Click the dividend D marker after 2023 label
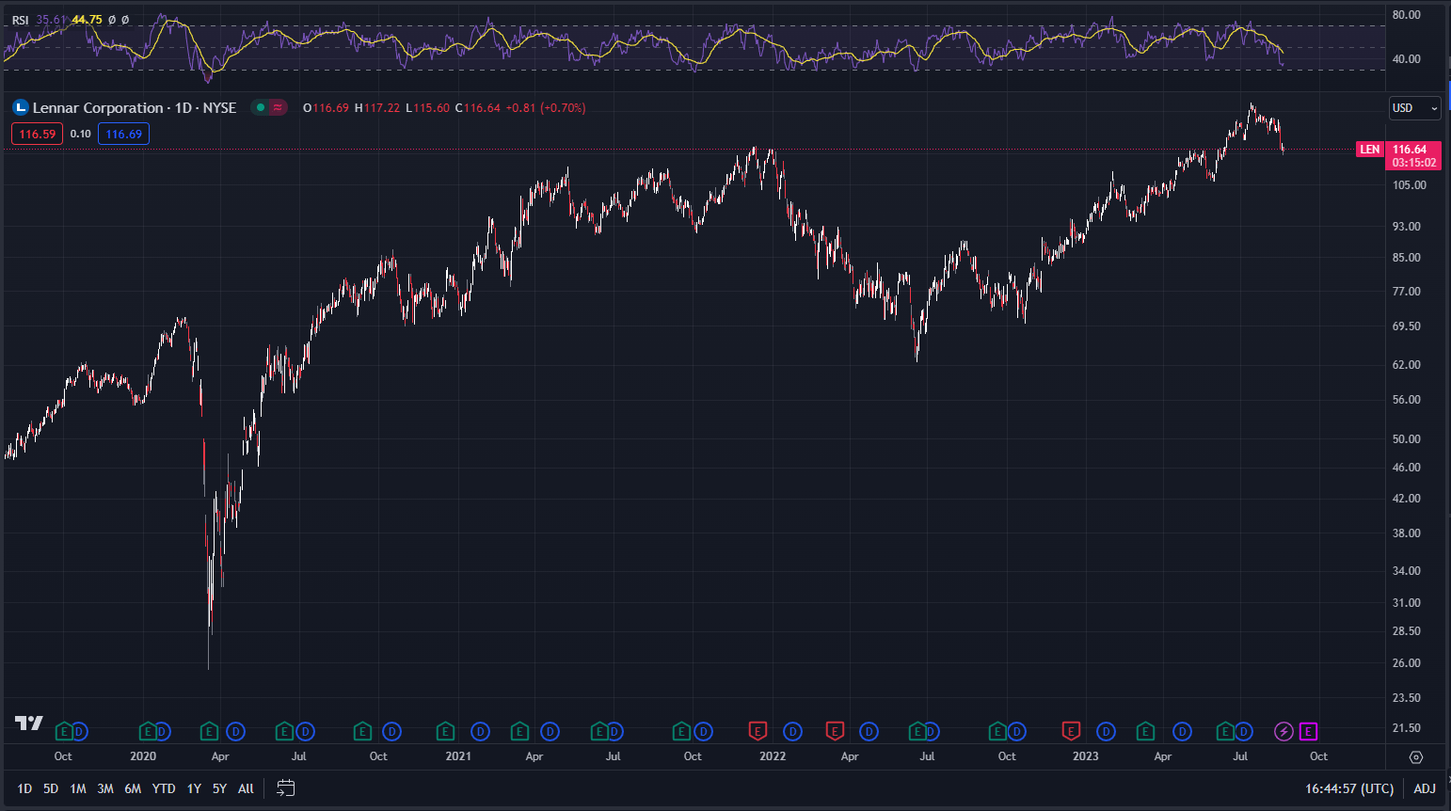Viewport: 1451px width, 811px height. click(1107, 731)
